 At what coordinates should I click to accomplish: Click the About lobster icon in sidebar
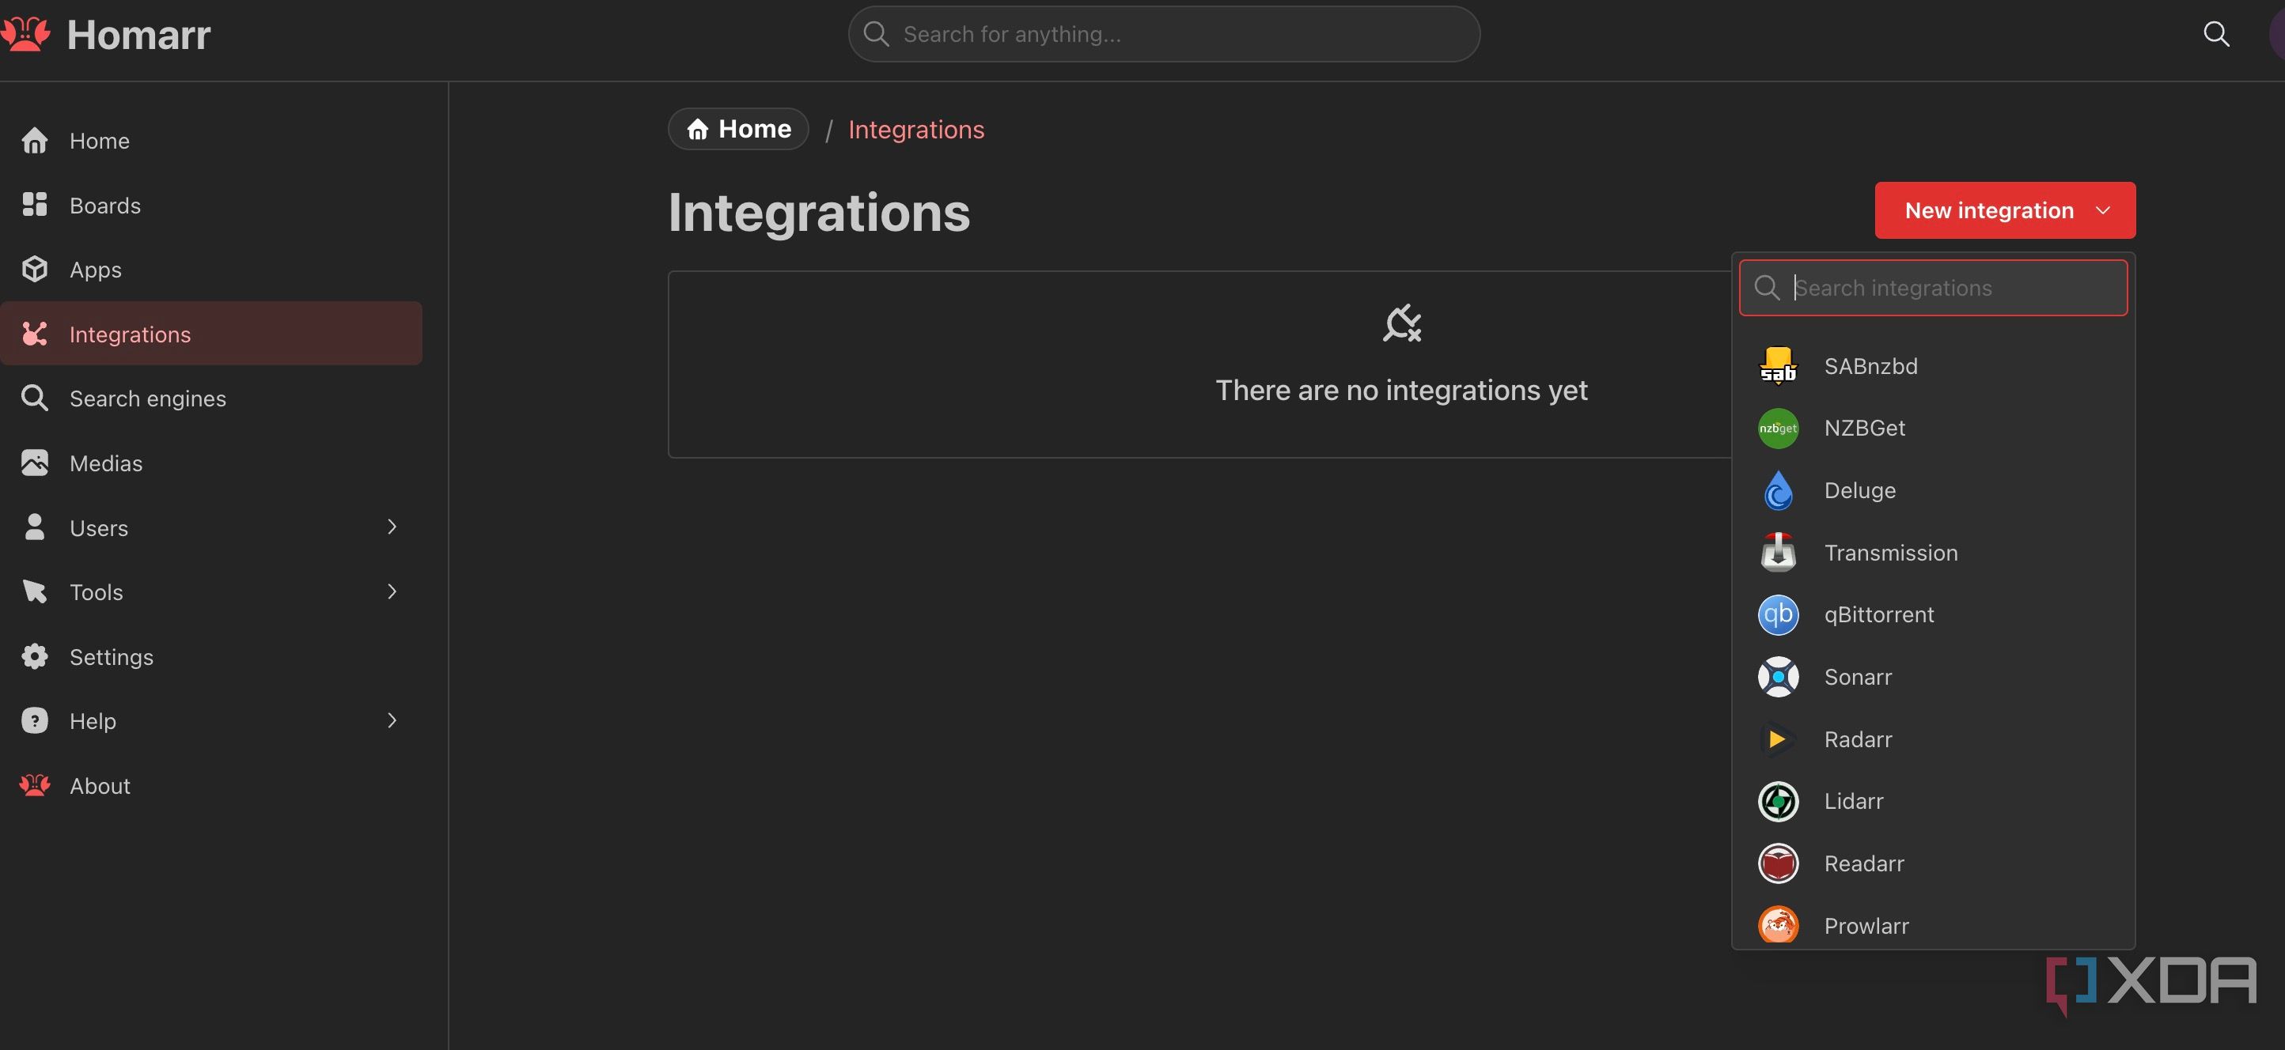35,785
